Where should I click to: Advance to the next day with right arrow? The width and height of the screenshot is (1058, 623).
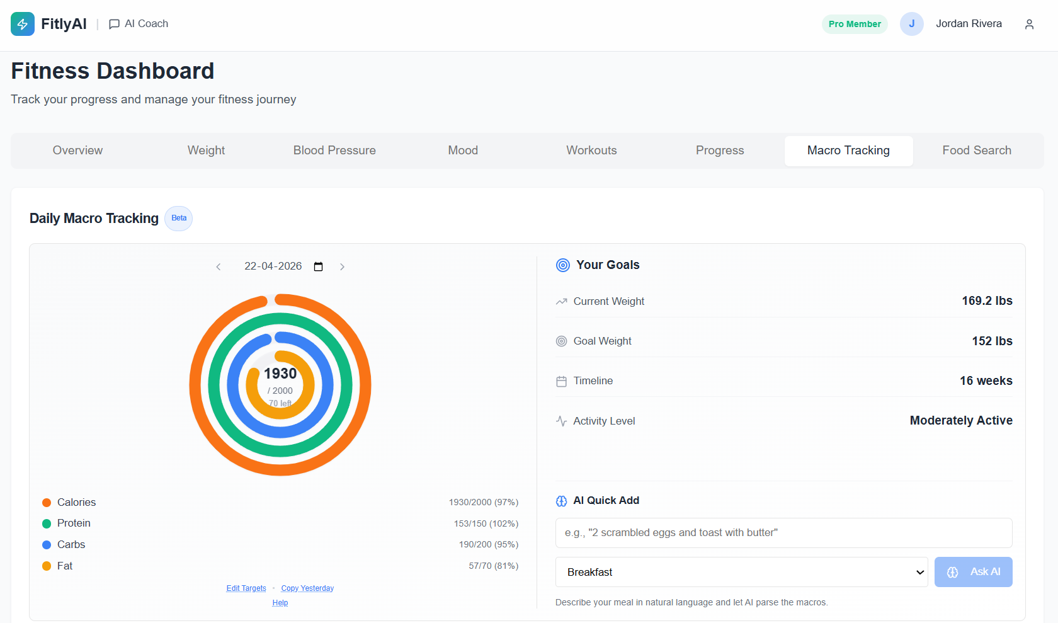pos(342,266)
